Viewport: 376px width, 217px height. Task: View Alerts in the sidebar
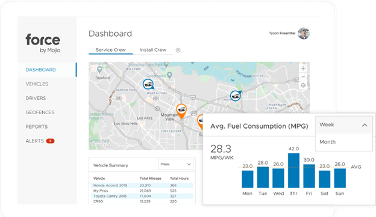tap(34, 141)
